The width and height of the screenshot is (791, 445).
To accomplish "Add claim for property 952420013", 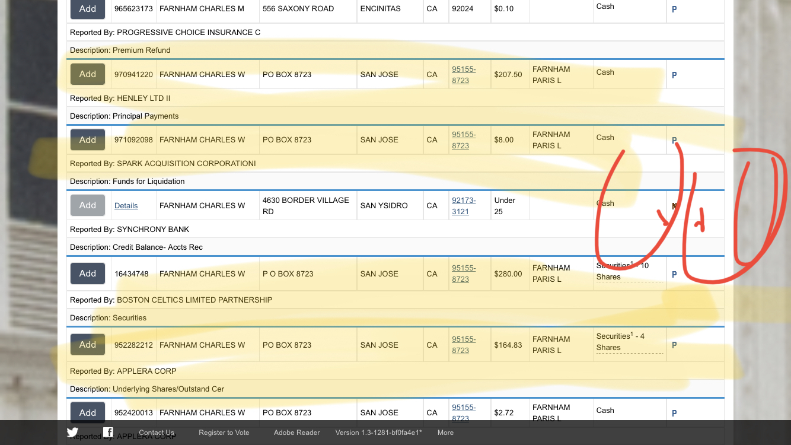I will (88, 412).
